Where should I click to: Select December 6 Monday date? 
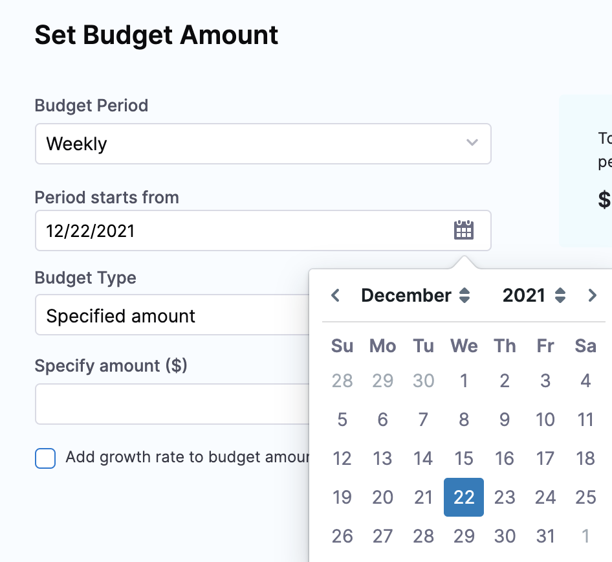click(x=382, y=420)
